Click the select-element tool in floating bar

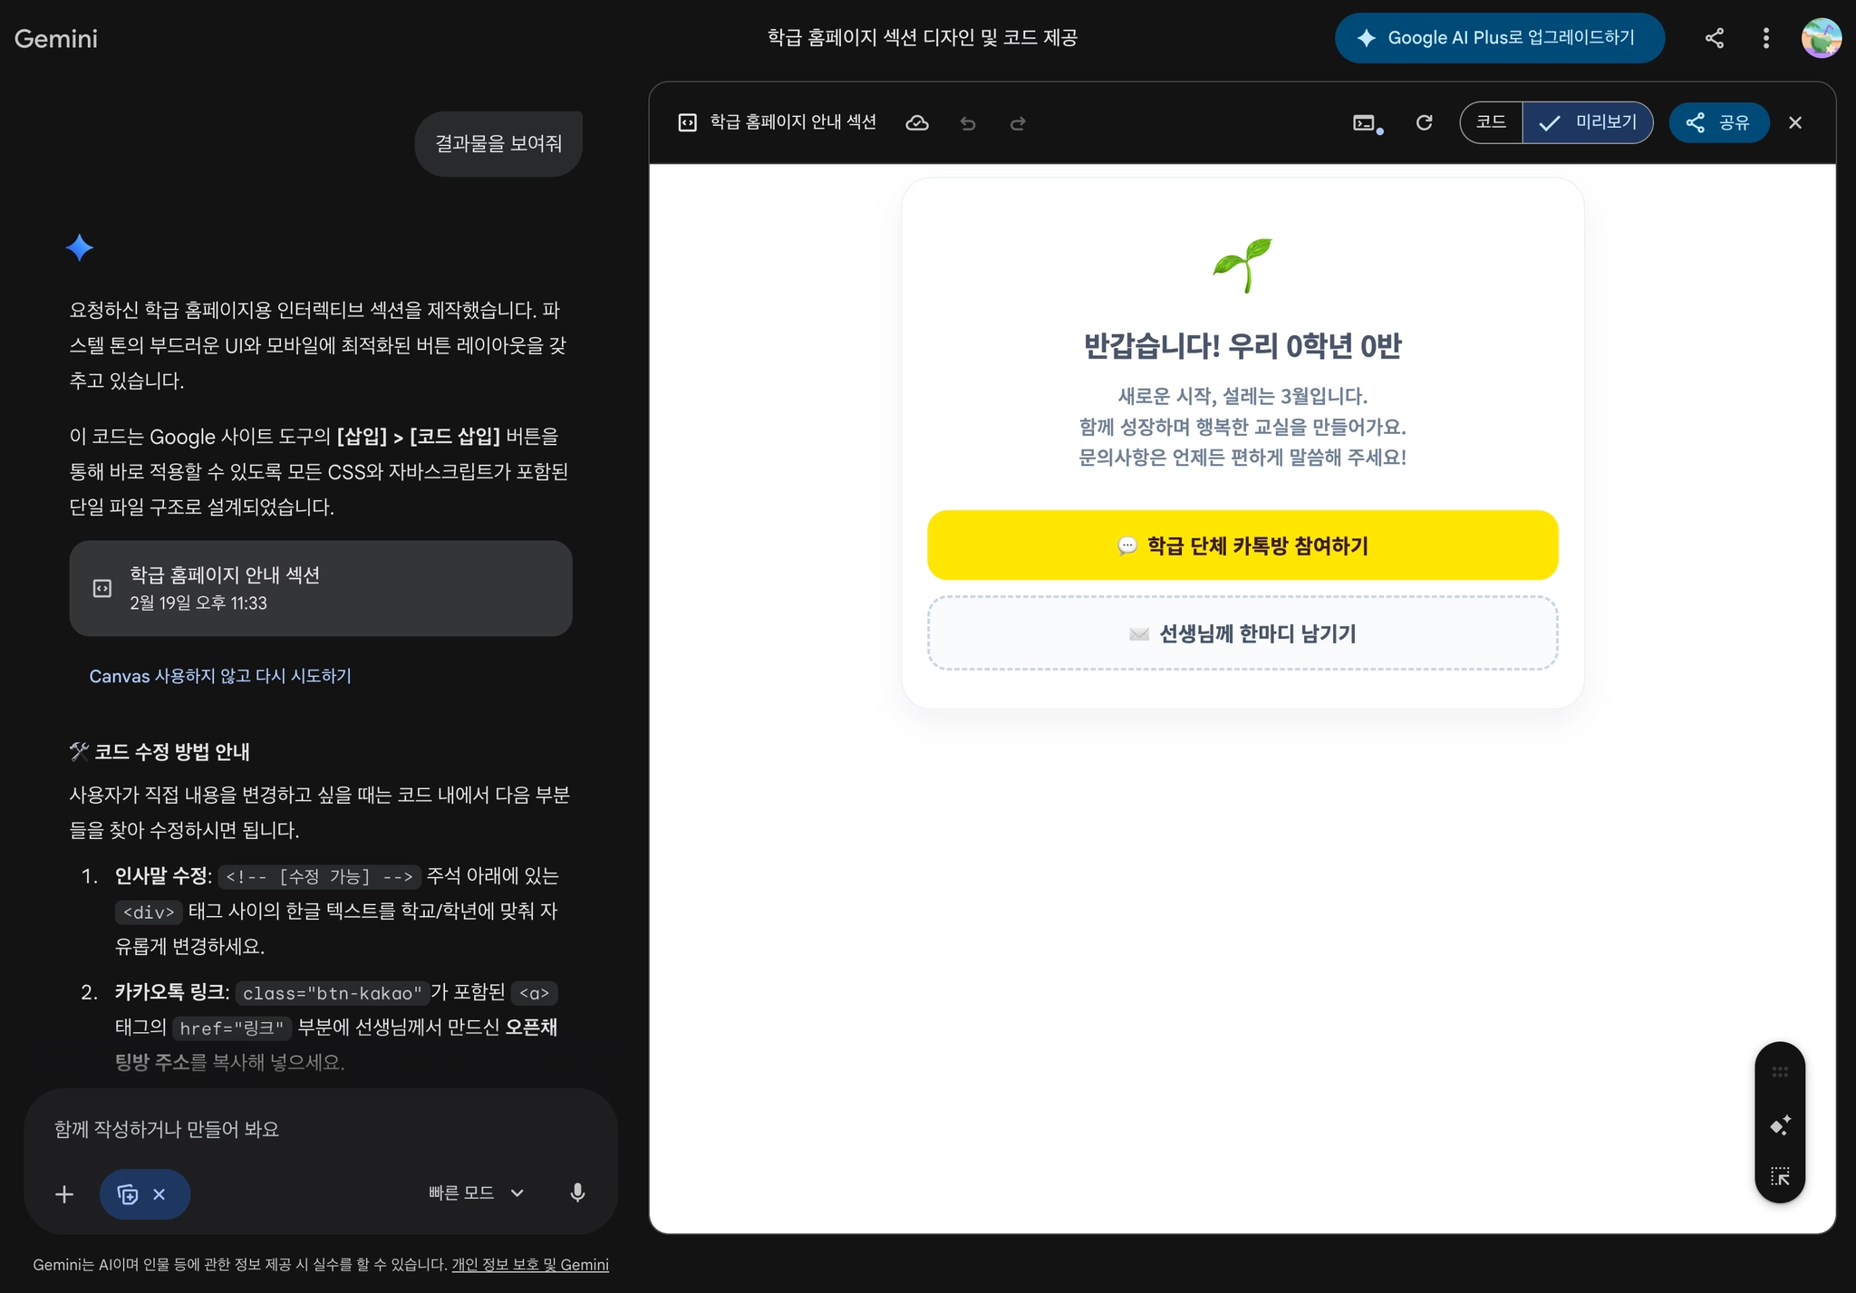pos(1780,1176)
